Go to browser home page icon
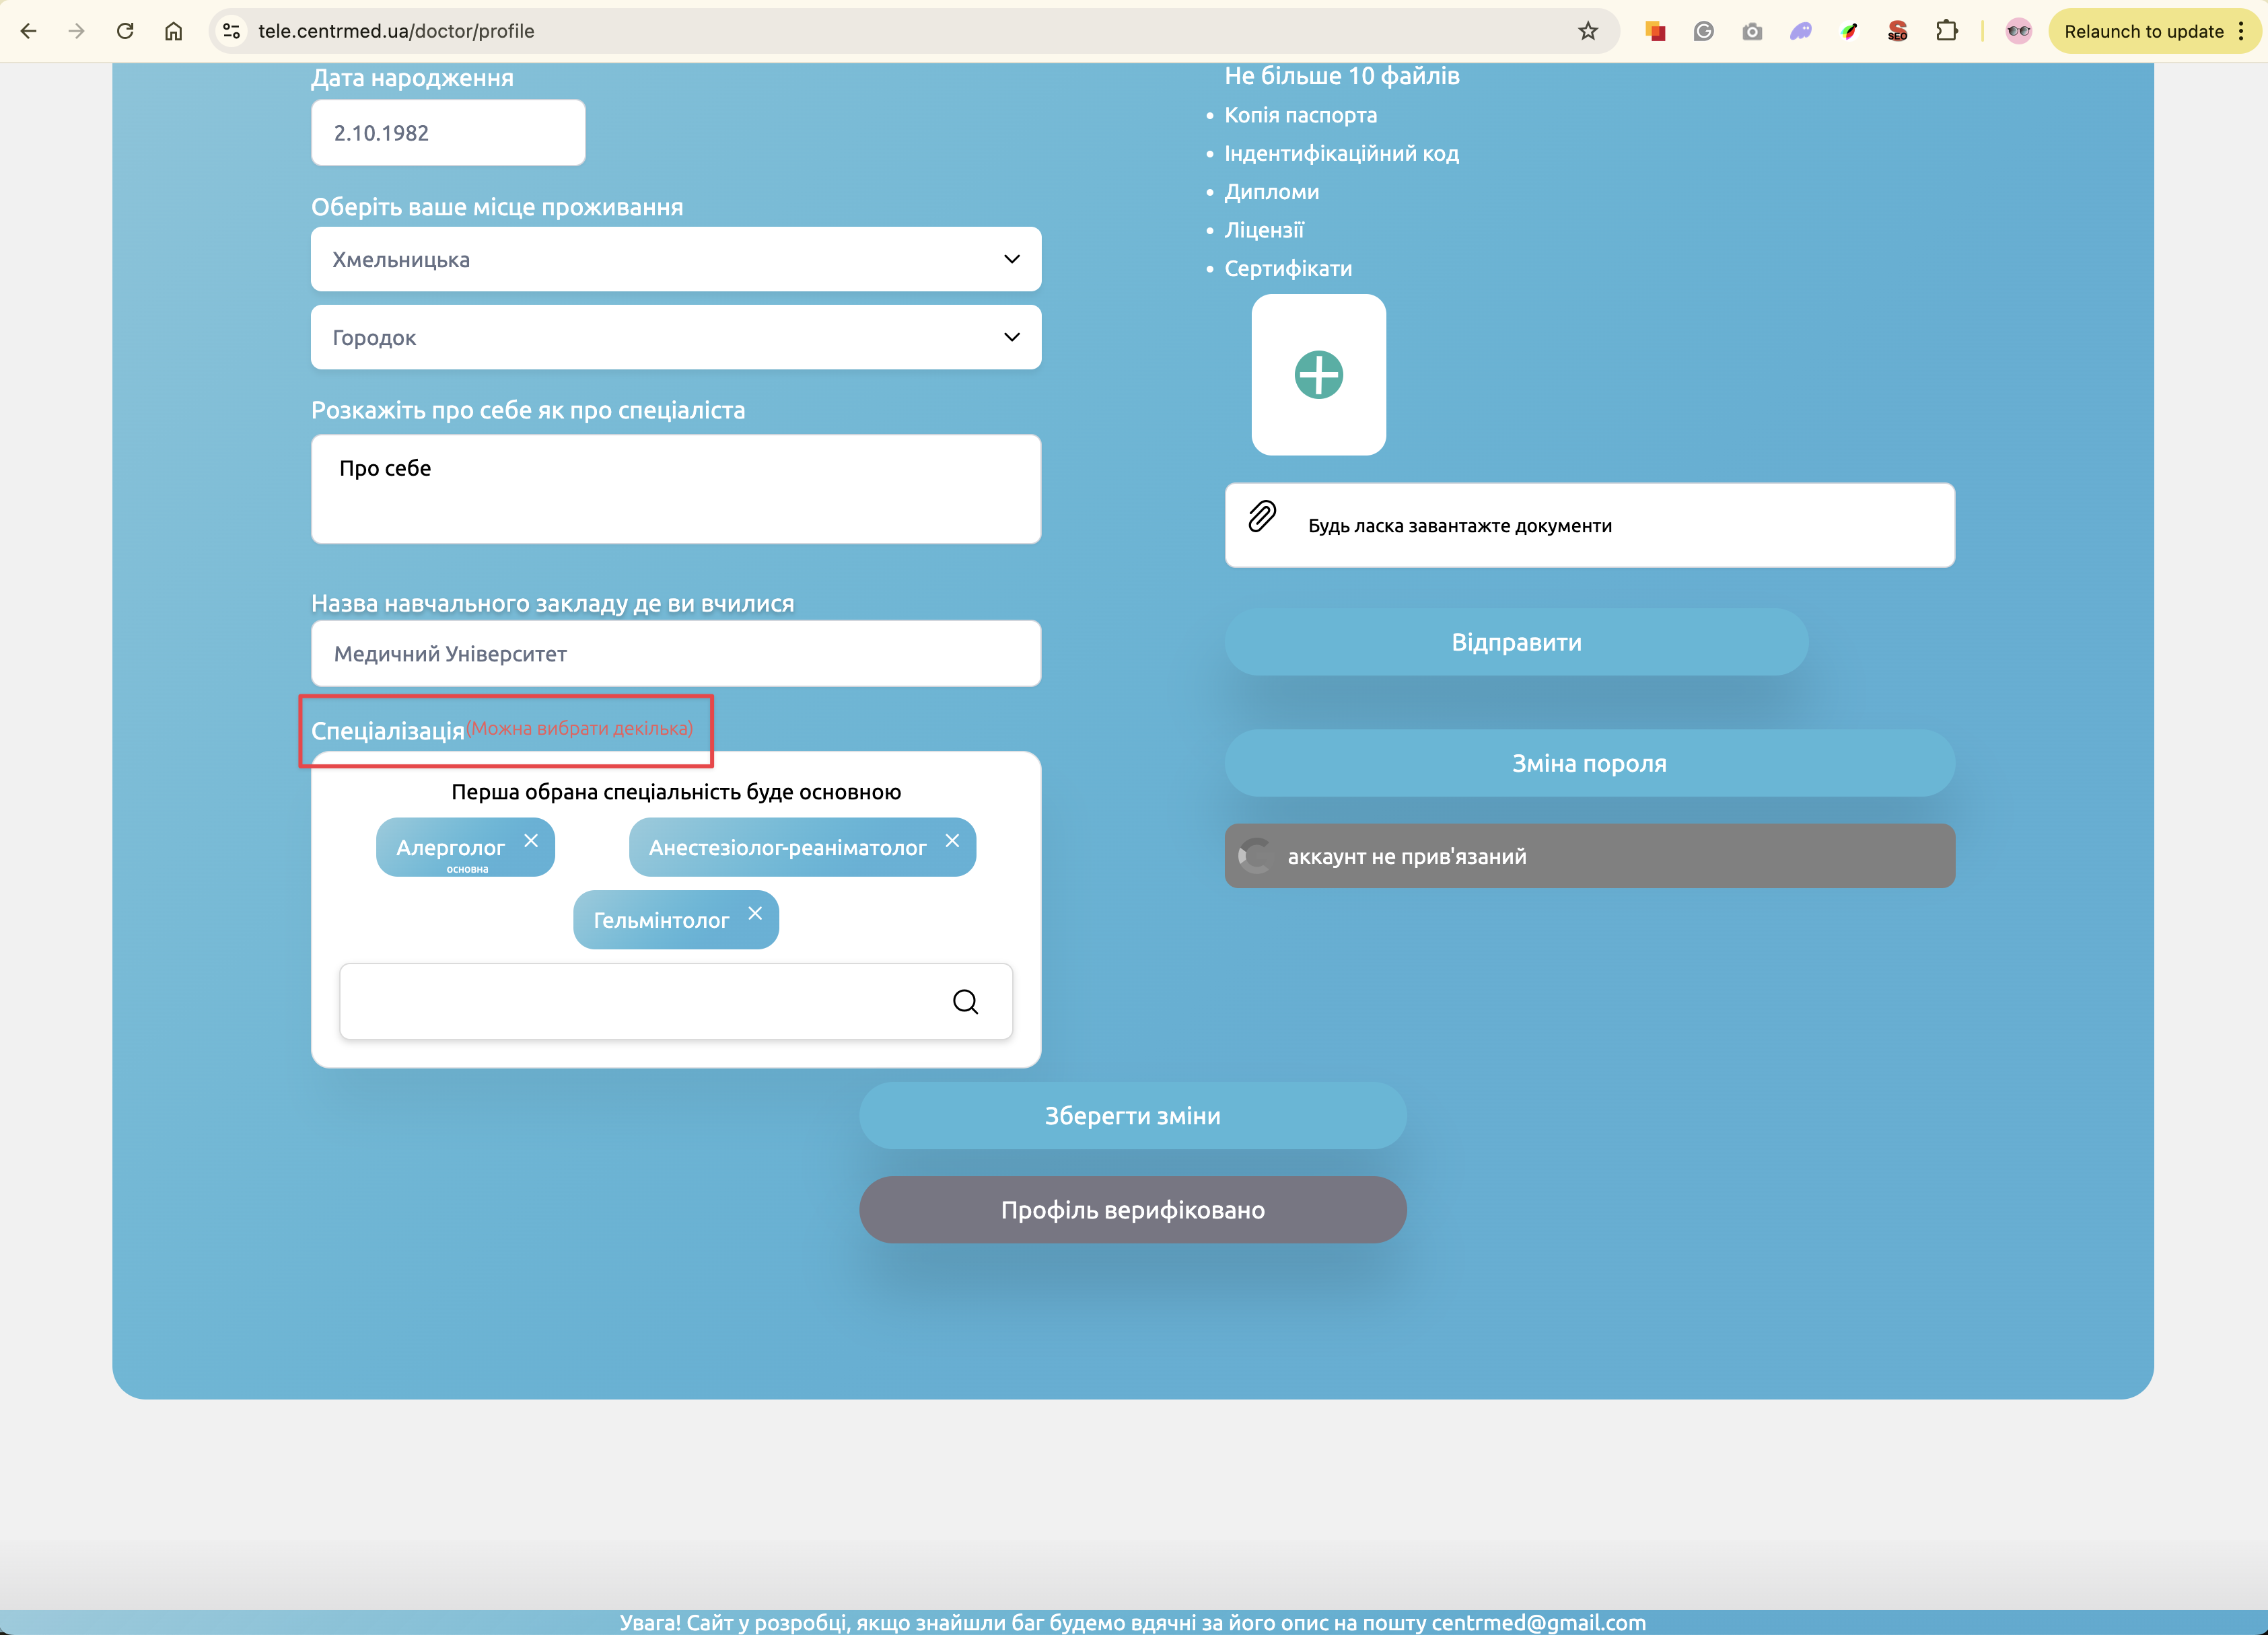Image resolution: width=2268 pixels, height=1635 pixels. (173, 31)
